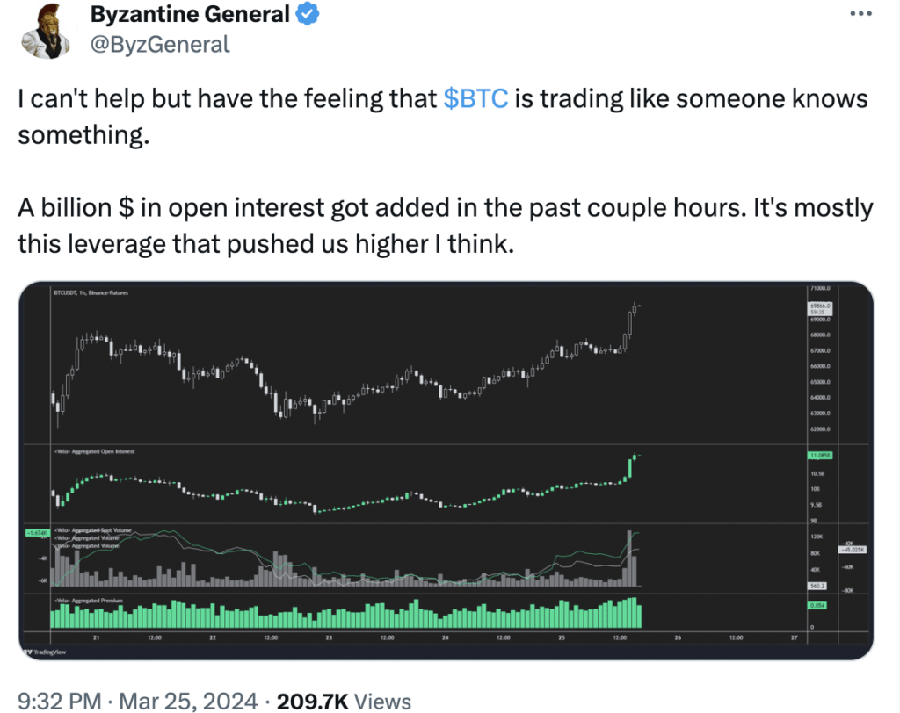Click the green 11.085B open interest tag

tap(819, 456)
